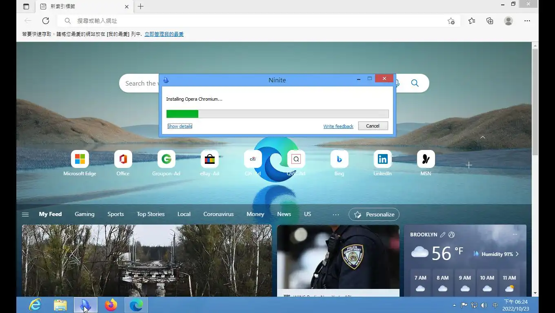The width and height of the screenshot is (555, 313).
Task: Open the Favorites list icon
Action: (x=472, y=21)
